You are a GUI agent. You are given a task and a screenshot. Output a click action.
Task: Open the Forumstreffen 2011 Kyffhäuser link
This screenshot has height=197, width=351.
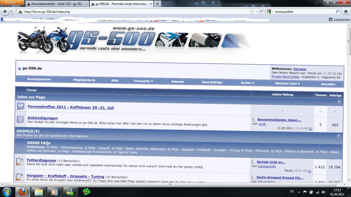[71, 107]
